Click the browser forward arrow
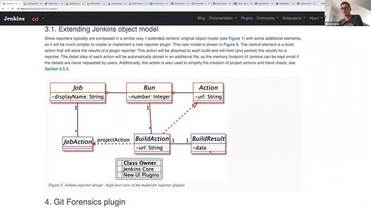Screen dimensions: 371x209 pyautogui.click(x=8, y=9)
